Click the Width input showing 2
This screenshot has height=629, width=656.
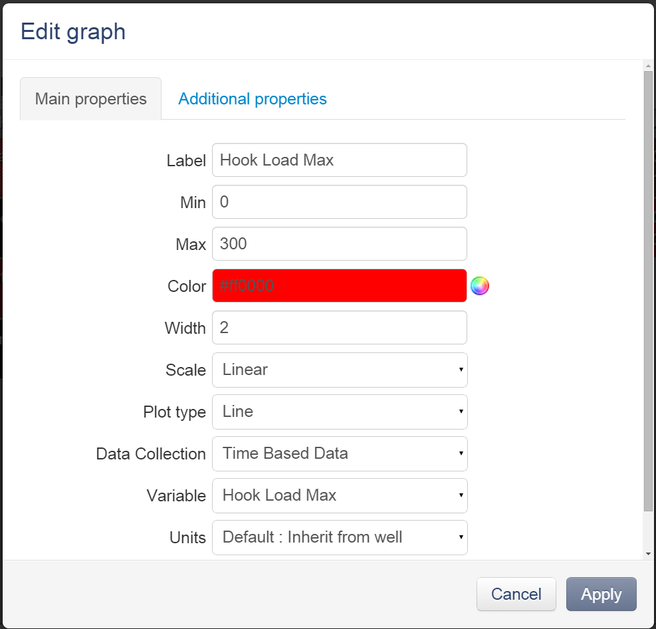pyautogui.click(x=339, y=327)
